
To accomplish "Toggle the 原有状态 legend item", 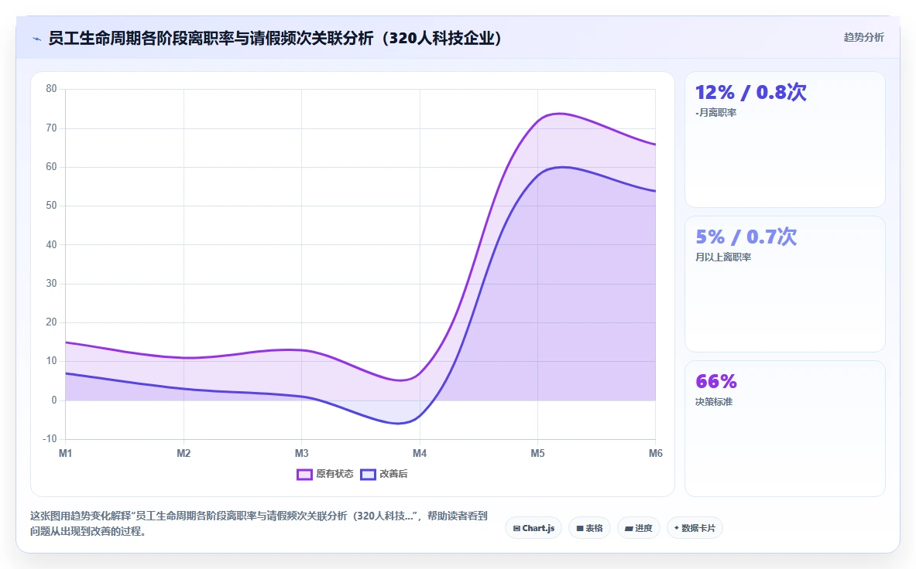I will click(x=324, y=474).
